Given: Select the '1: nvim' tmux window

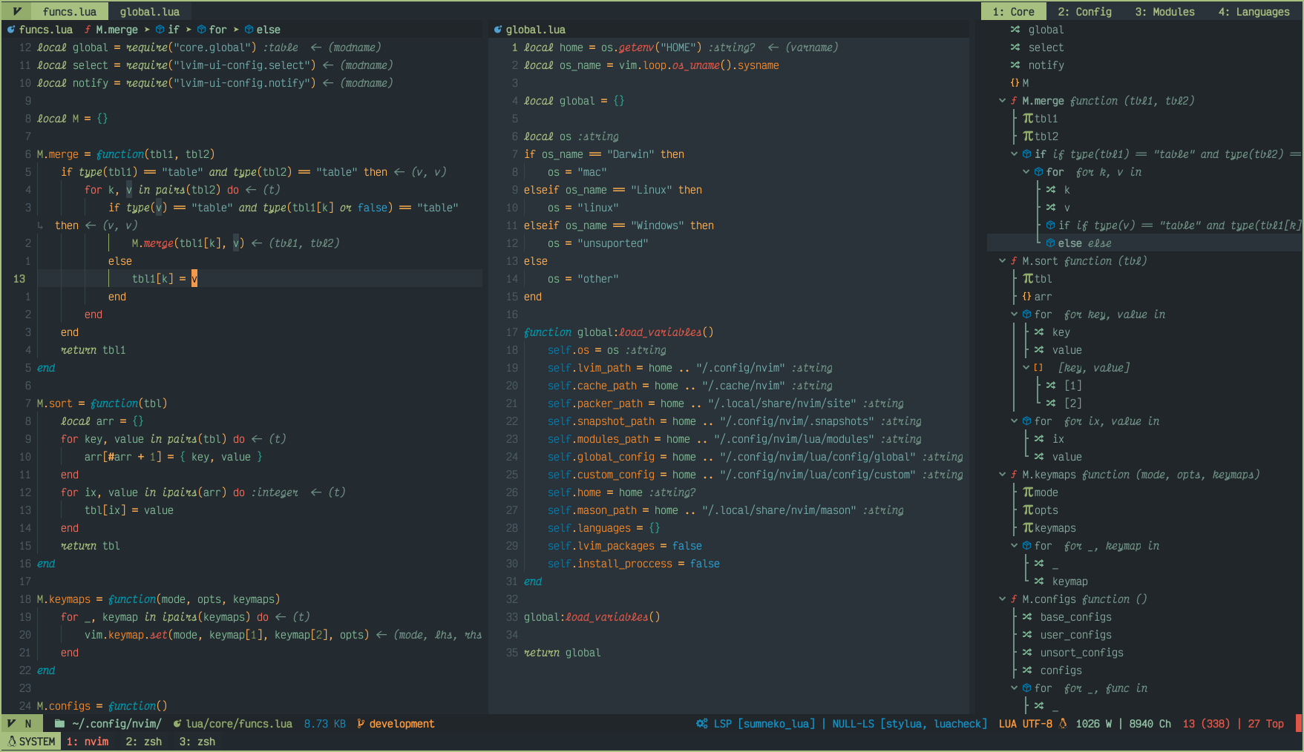Looking at the screenshot, I should click(x=88, y=742).
